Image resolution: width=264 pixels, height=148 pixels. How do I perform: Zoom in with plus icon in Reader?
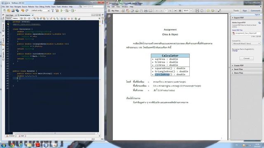tap(180, 11)
